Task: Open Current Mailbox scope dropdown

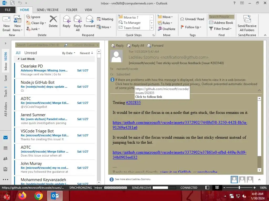Action: point(85,45)
